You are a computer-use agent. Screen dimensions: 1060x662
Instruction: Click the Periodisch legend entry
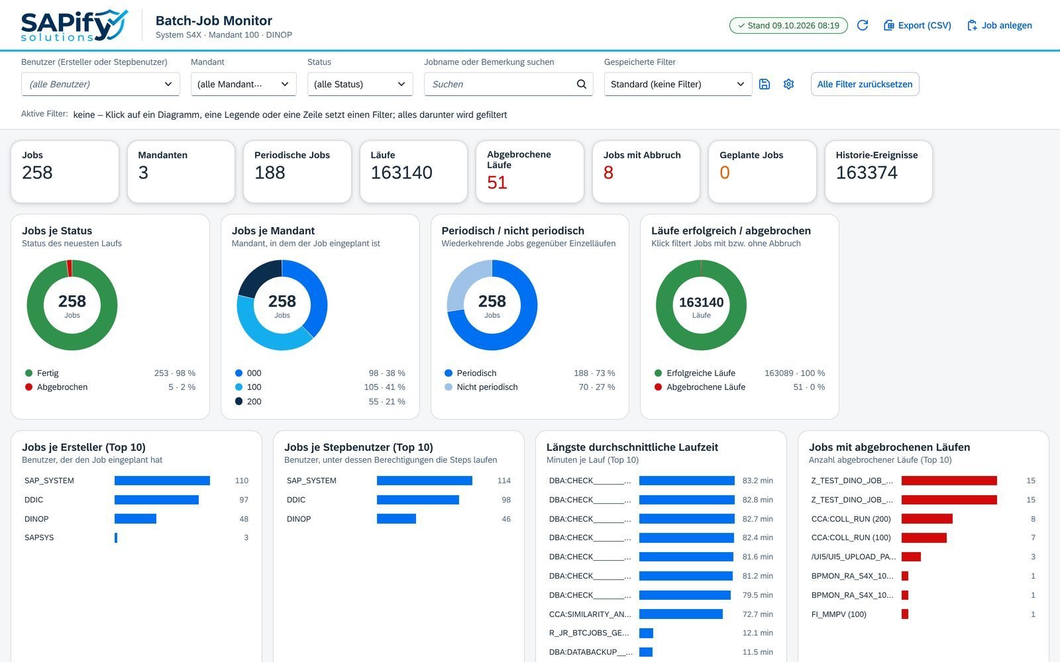[x=529, y=373]
